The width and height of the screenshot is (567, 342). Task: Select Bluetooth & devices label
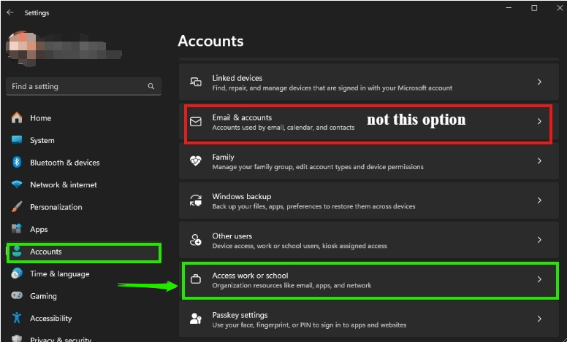click(x=65, y=163)
